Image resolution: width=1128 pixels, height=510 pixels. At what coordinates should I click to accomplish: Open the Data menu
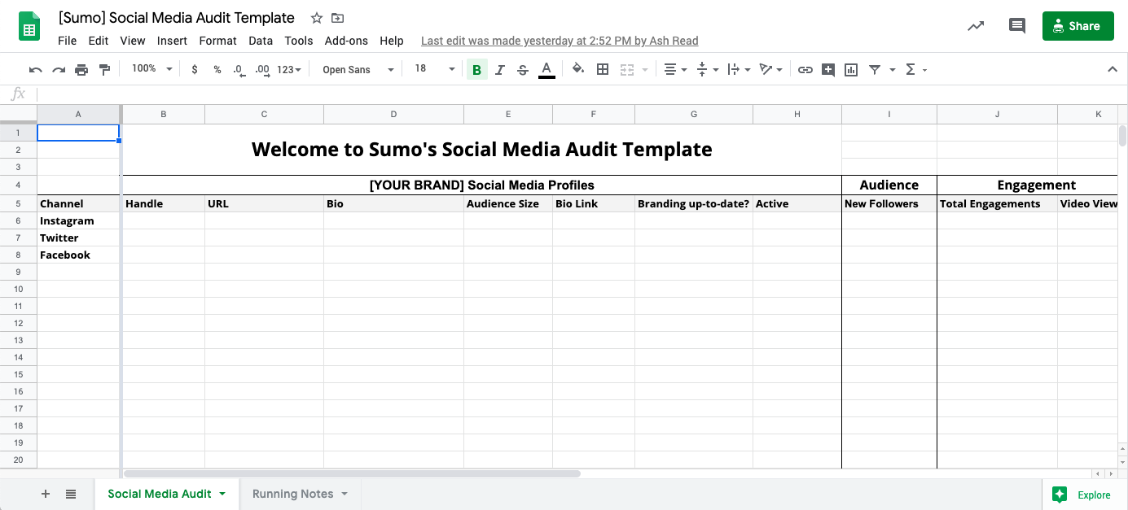[261, 41]
